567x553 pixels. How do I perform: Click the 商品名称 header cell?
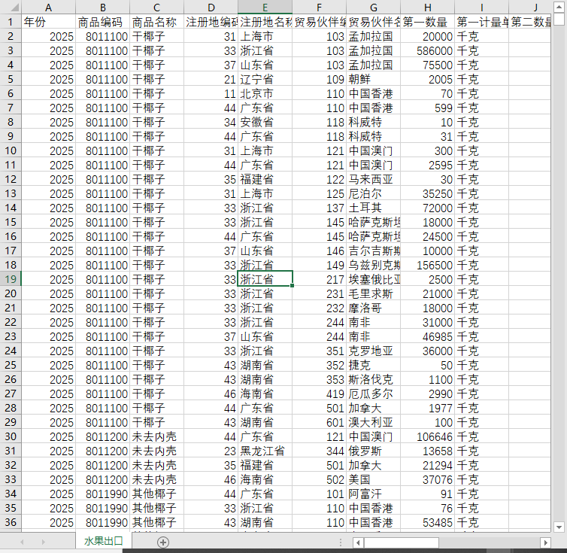[x=156, y=22]
